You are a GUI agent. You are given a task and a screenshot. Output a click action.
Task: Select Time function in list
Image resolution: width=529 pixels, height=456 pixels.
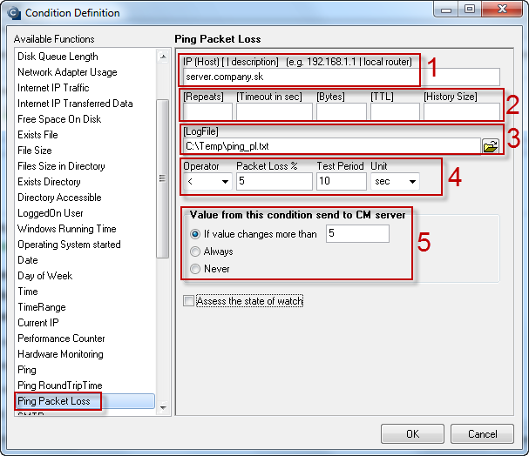tap(28, 292)
